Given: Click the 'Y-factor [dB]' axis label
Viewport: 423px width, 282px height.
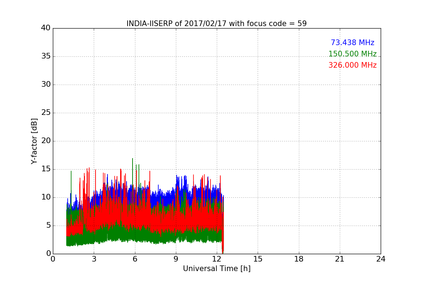Looking at the screenshot, I should pos(34,141).
